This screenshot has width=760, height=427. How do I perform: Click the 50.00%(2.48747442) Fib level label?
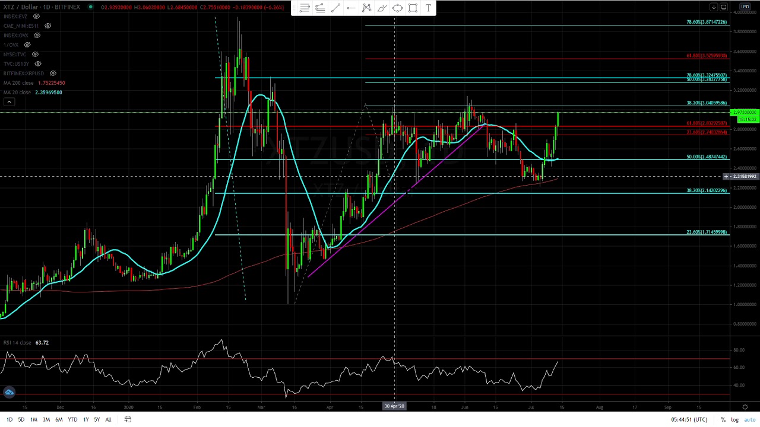point(707,157)
